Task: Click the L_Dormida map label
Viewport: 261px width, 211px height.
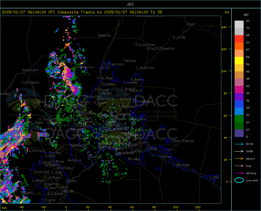Action: [x=181, y=165]
